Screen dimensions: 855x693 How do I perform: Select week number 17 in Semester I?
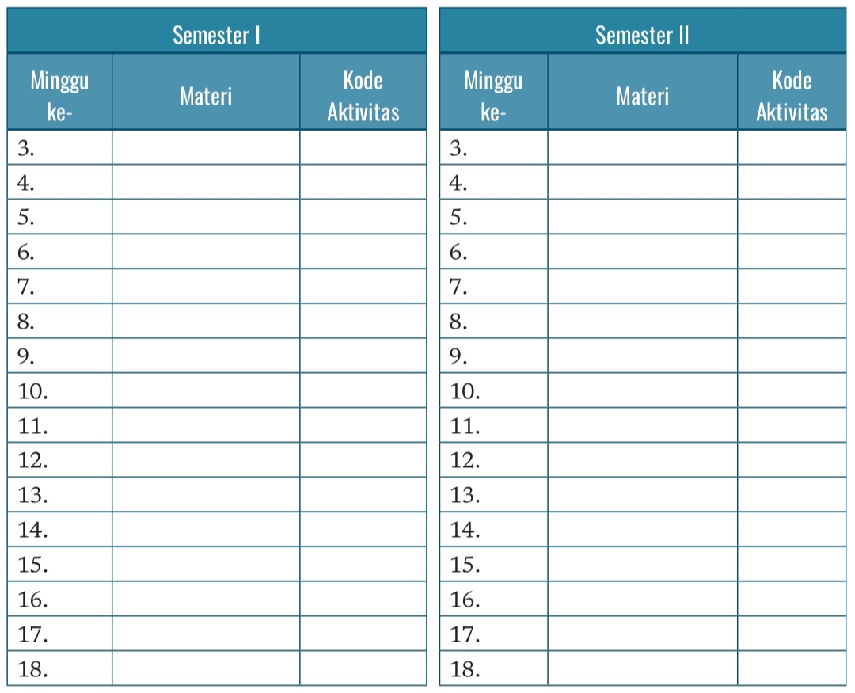coord(33,634)
